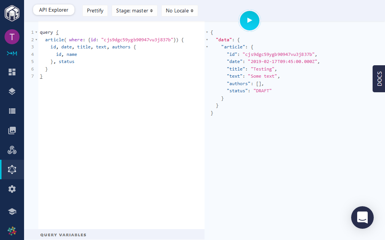This screenshot has height=240, width=385.
Task: Click the Prettify button
Action: tap(95, 10)
